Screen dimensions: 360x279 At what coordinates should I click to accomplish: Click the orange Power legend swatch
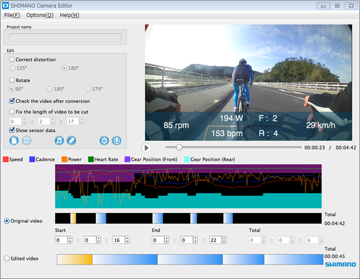pos(64,159)
